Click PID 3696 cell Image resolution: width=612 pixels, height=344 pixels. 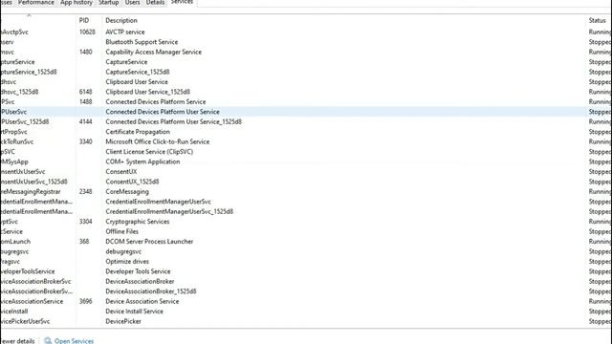point(85,302)
